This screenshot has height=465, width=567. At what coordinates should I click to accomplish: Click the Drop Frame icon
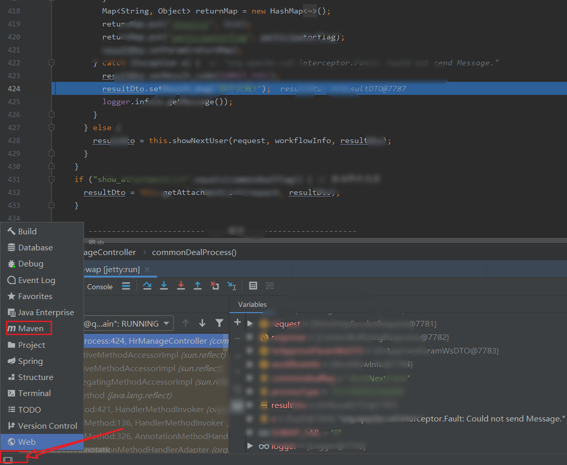point(214,286)
